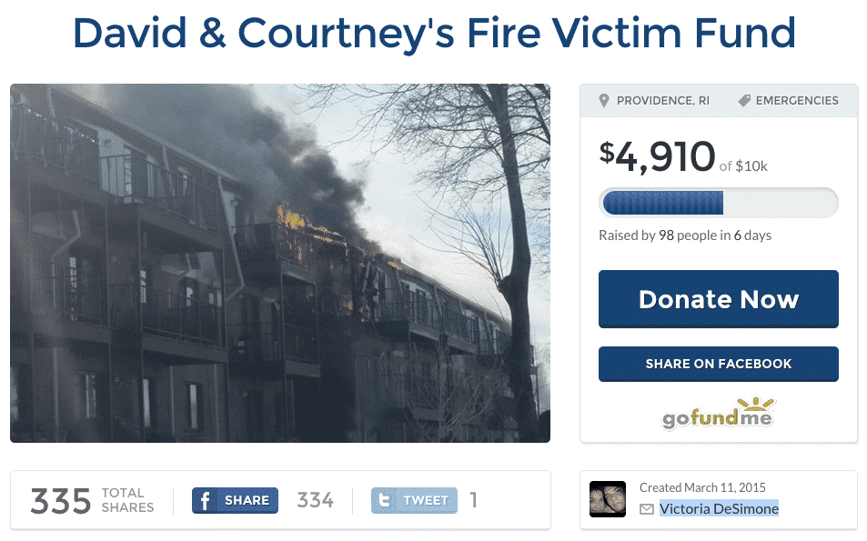867x541 pixels.
Task: Click the fundraising progress bar
Action: (719, 203)
